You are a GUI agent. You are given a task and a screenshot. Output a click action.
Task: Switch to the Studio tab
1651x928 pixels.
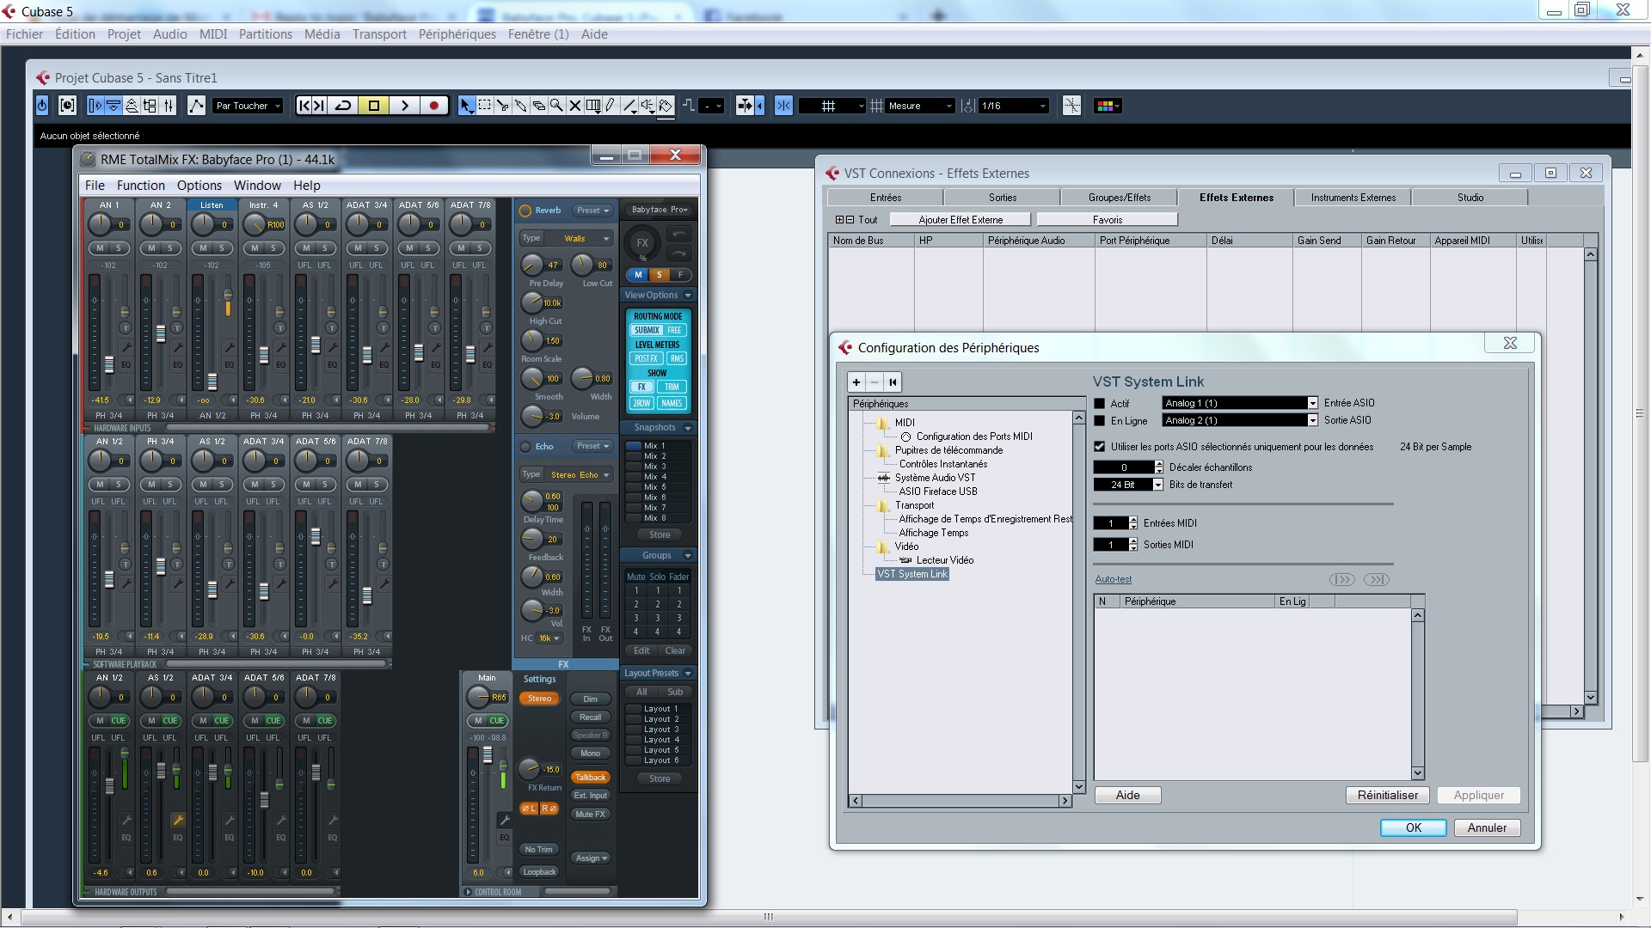[1470, 198]
